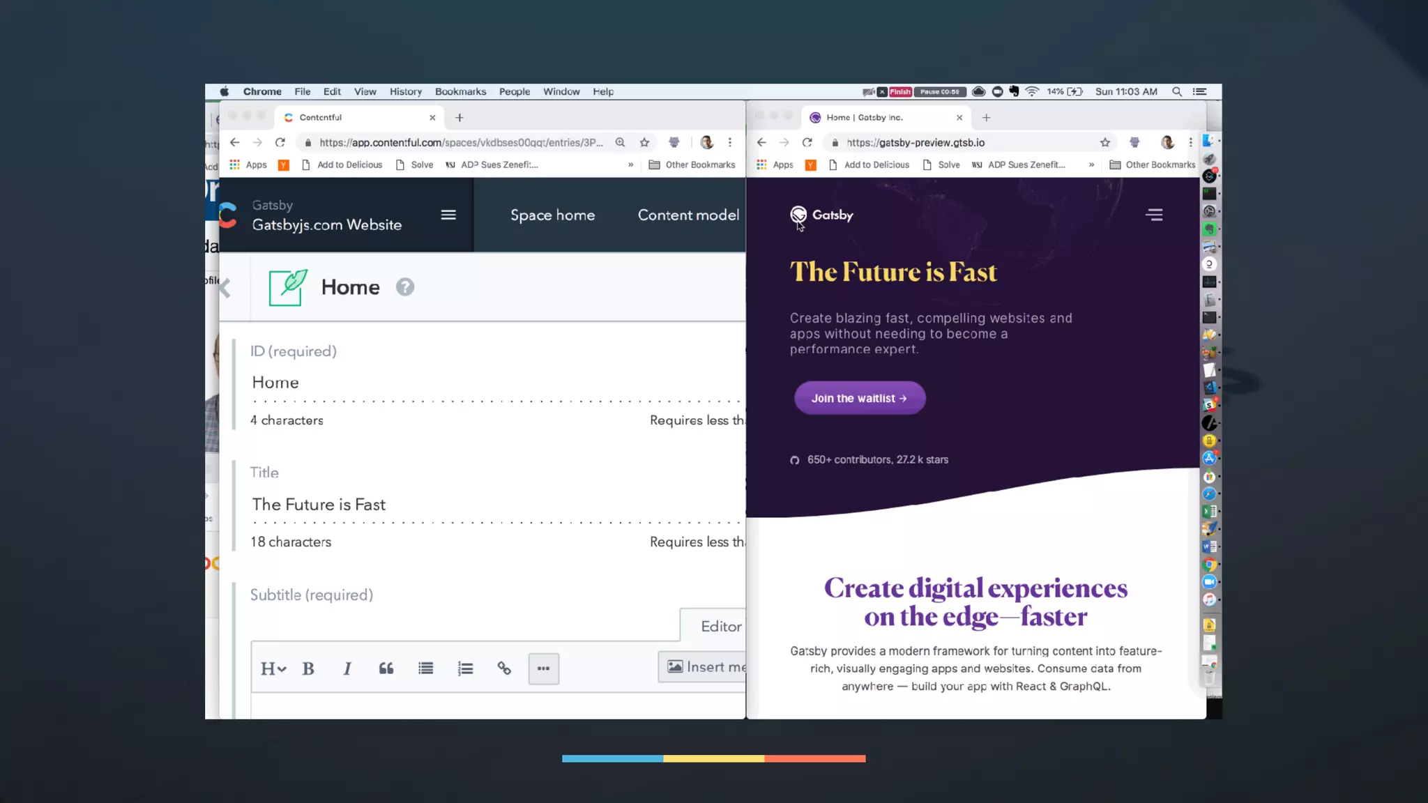Viewport: 1428px width, 803px height.
Task: Open Contentful space hamburger menu
Action: coord(448,215)
